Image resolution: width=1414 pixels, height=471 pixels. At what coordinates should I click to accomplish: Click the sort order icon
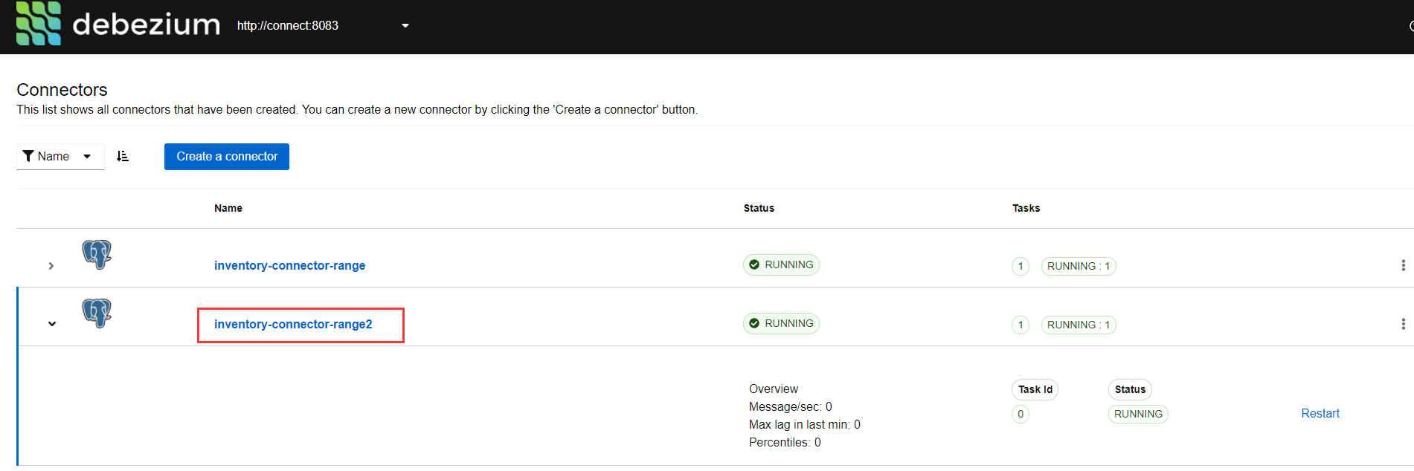click(123, 156)
